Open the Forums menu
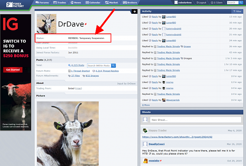The image size is (246, 166). point(42,2)
